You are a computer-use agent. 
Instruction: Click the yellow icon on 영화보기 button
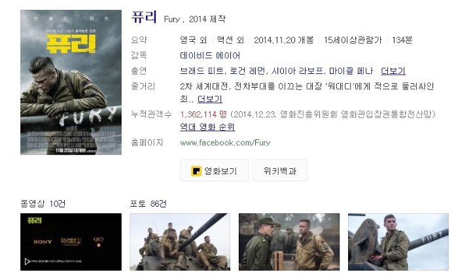click(196, 171)
